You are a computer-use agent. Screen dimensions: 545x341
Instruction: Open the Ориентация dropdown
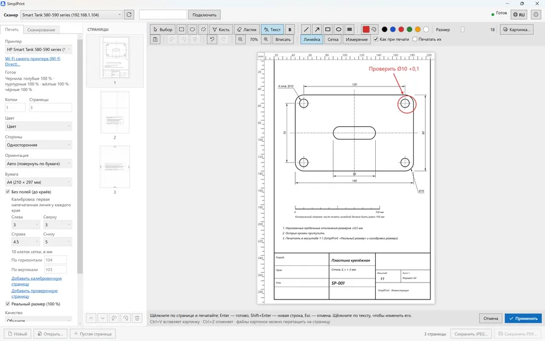pos(38,164)
